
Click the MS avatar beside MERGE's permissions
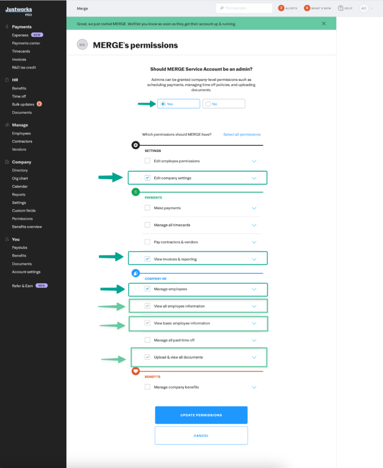coord(82,45)
